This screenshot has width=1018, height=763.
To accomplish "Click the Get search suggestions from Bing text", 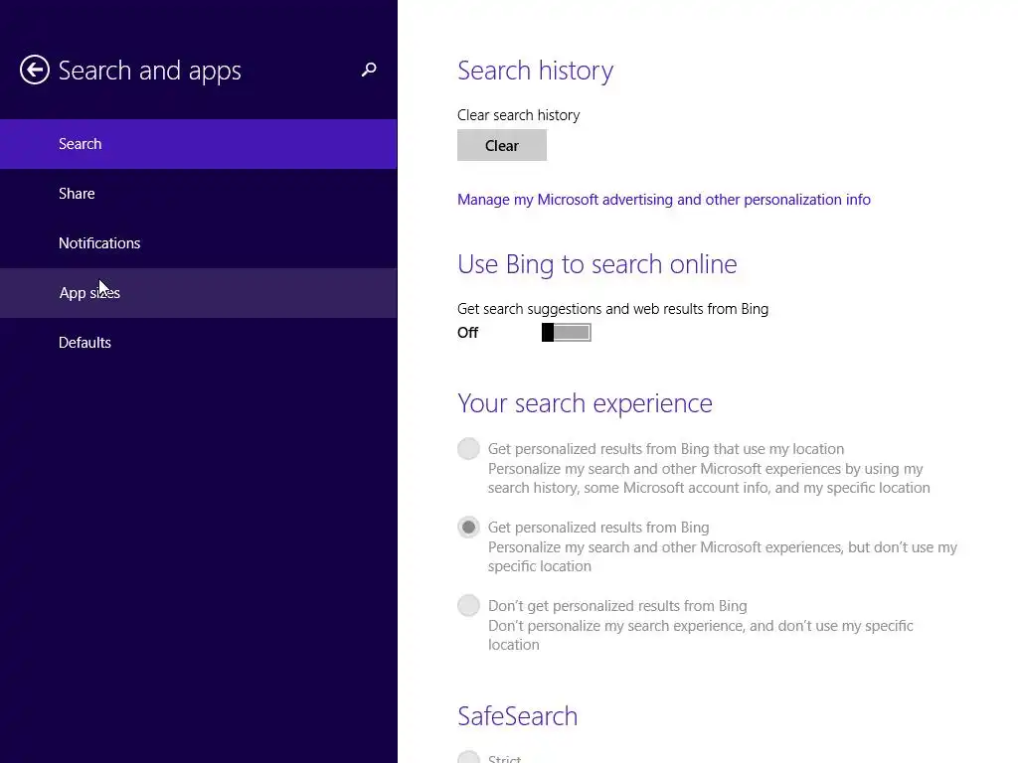I will click(x=612, y=310).
